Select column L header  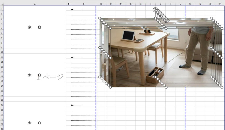pos(180,4)
